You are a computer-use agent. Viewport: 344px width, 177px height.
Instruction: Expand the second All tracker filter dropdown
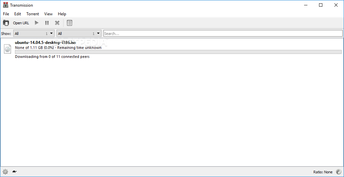[79, 34]
